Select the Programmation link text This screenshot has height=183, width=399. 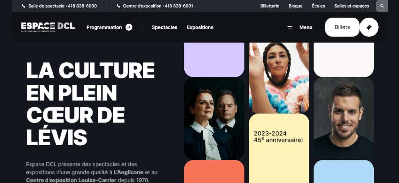point(104,27)
